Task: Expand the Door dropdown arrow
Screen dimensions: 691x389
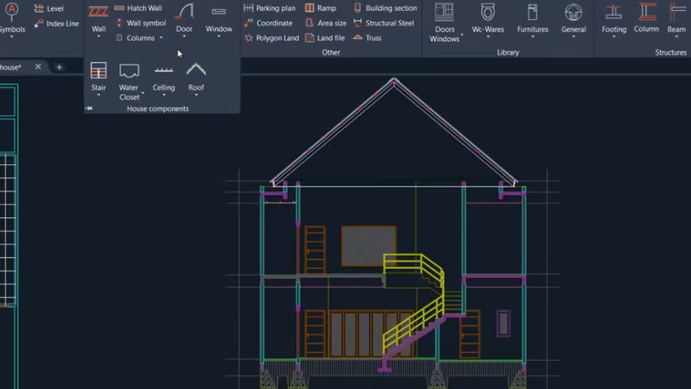Action: (184, 36)
